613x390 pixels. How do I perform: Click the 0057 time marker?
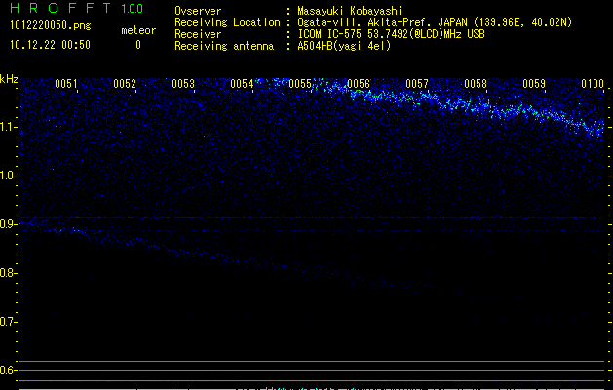pyautogui.click(x=417, y=84)
